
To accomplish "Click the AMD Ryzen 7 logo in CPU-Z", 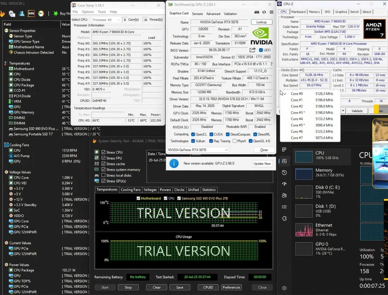I will click(375, 29).
